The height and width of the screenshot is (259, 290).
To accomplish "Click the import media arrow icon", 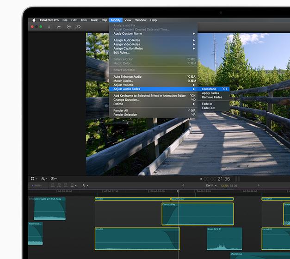I will tap(49, 27).
